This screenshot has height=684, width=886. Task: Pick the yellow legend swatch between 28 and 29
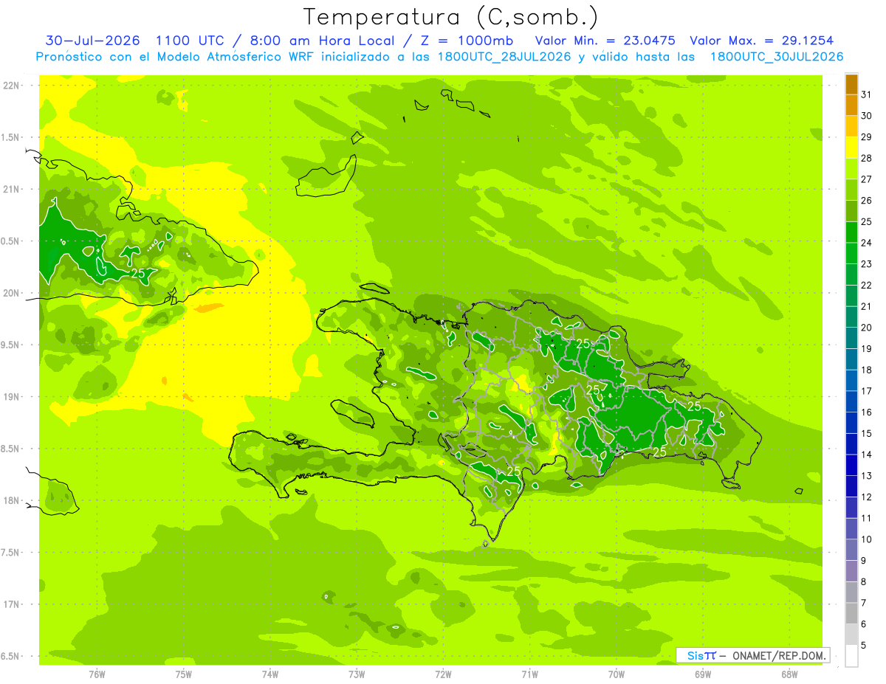point(851,148)
